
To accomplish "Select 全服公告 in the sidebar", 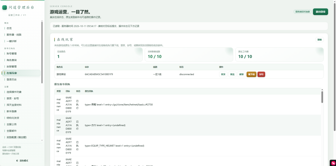I will coord(21,124).
